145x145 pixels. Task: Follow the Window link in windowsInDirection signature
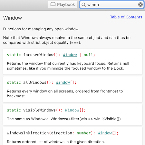105,133
